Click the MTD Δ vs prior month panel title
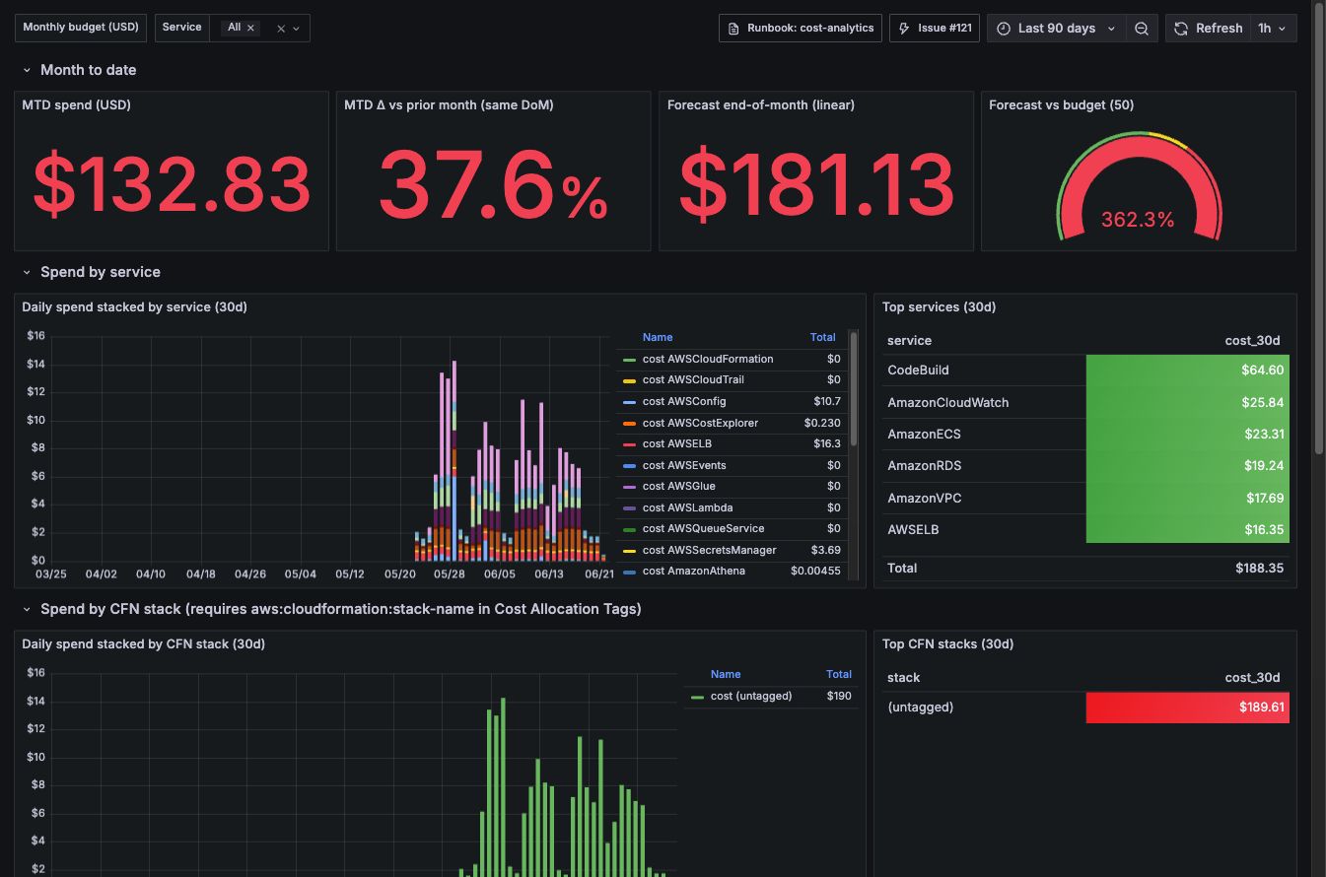The image size is (1326, 877). point(449,104)
